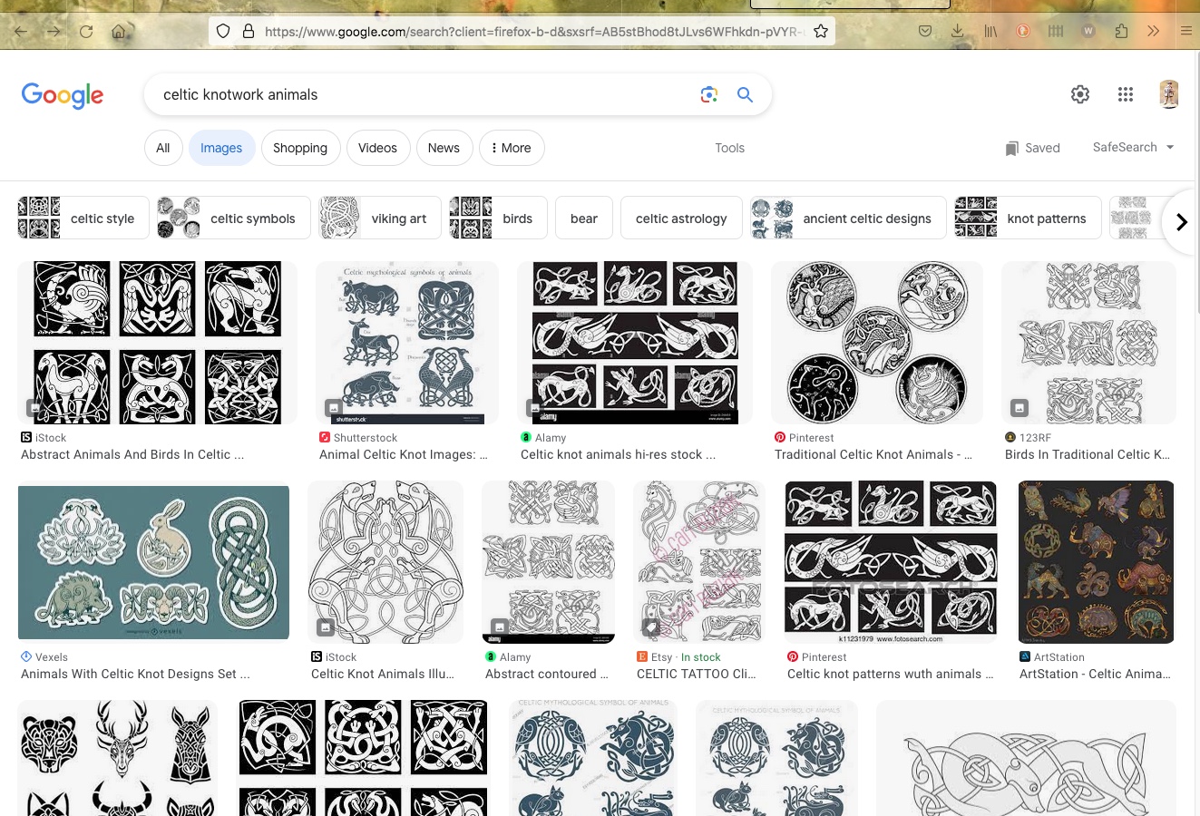Open Vexels animals with Celtic knot thumbnail
1200x816 pixels.
point(153,562)
